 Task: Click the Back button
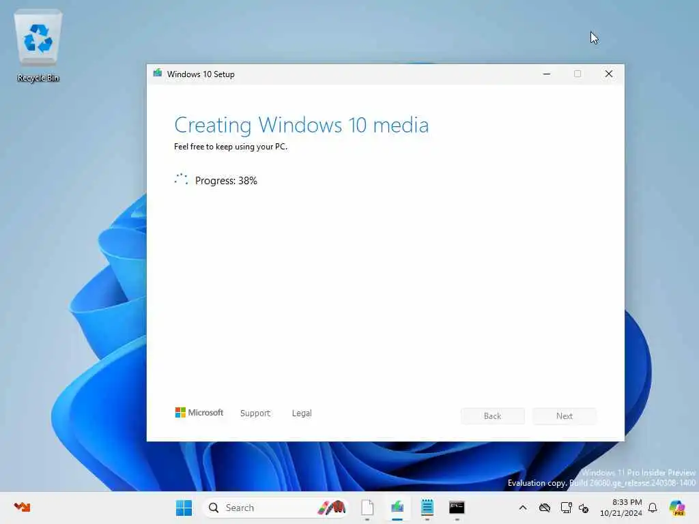point(493,416)
